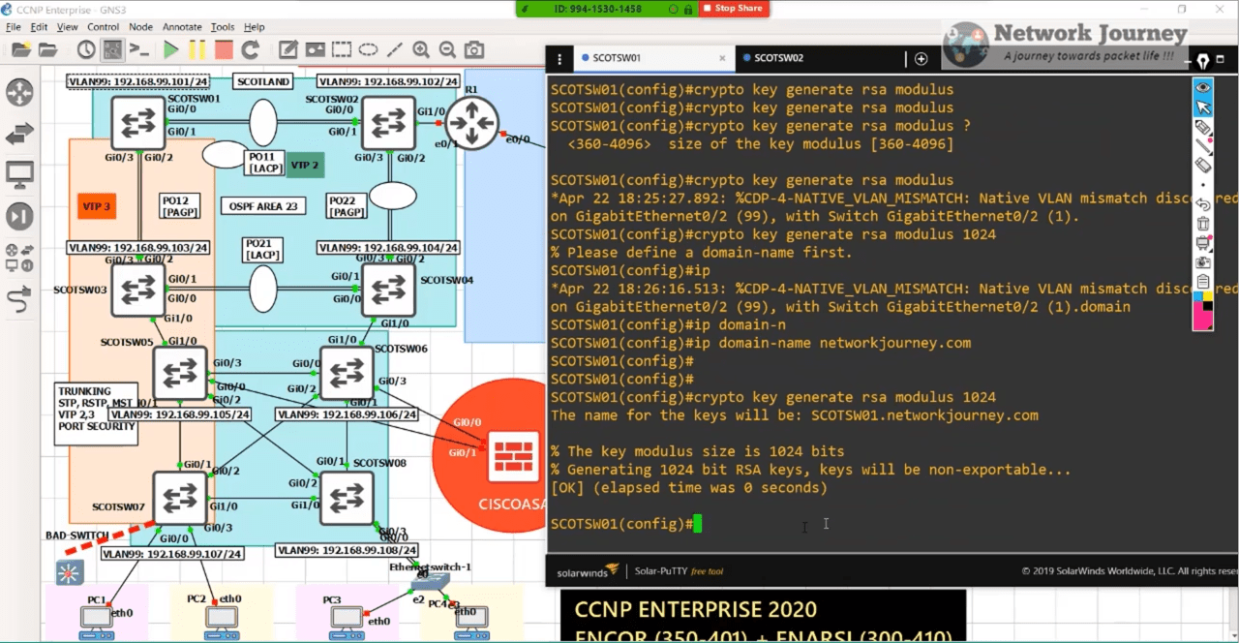Select the SCOTSW01 switch node

(138, 123)
